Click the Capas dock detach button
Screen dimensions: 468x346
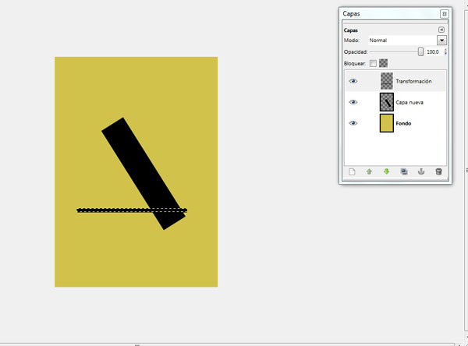point(444,14)
